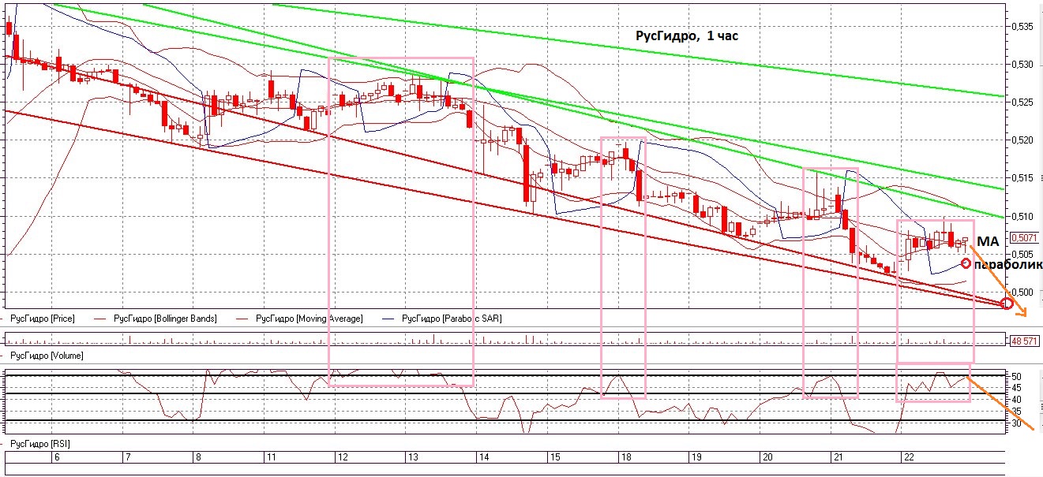
Task: Click RSI axis level 50
Action: pyautogui.click(x=1017, y=376)
